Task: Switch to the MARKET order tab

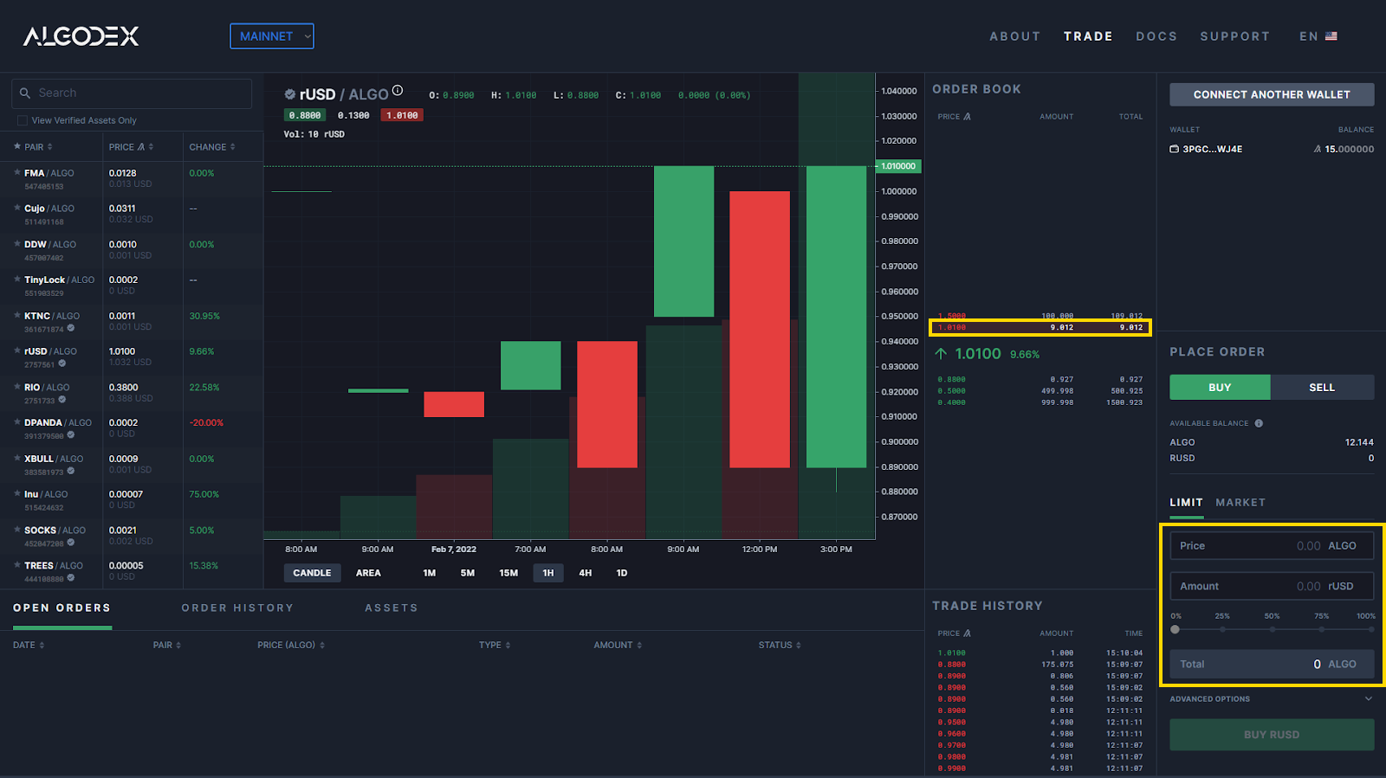Action: point(1240,503)
